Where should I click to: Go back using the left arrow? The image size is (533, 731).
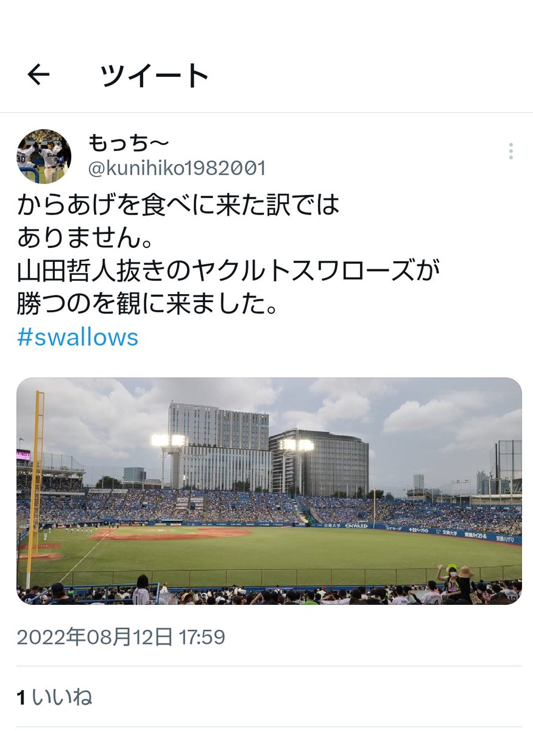point(38,75)
